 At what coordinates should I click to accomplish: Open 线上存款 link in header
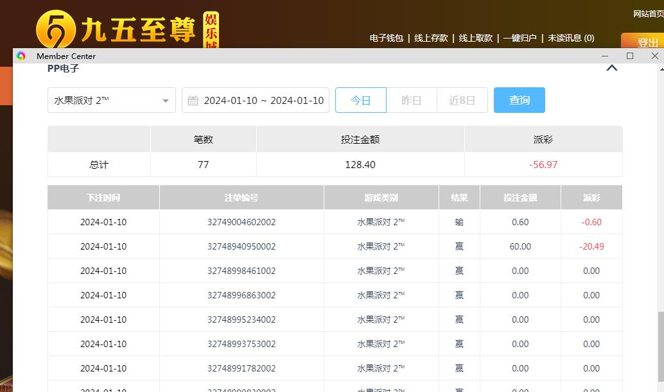coord(431,38)
